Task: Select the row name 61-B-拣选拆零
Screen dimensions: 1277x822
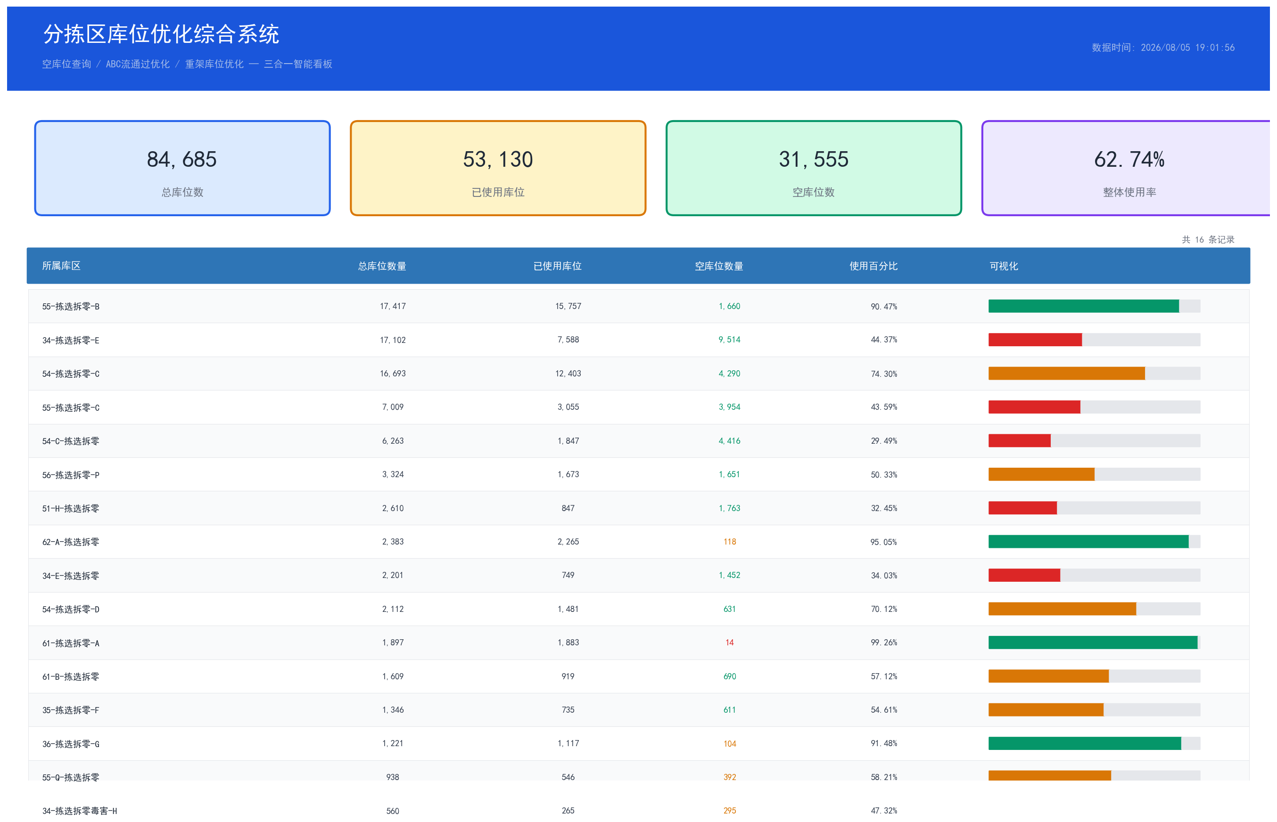Action: coord(71,677)
